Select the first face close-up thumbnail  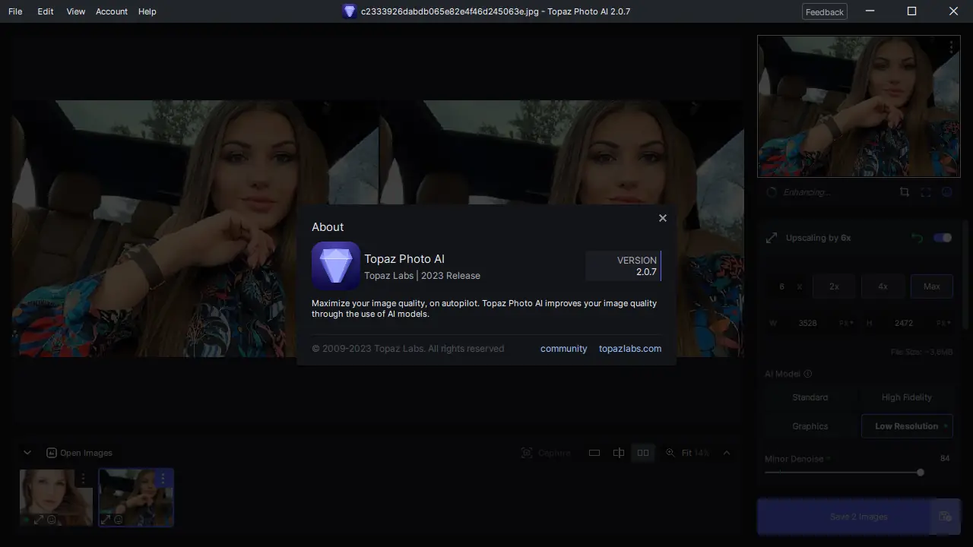coord(56,498)
